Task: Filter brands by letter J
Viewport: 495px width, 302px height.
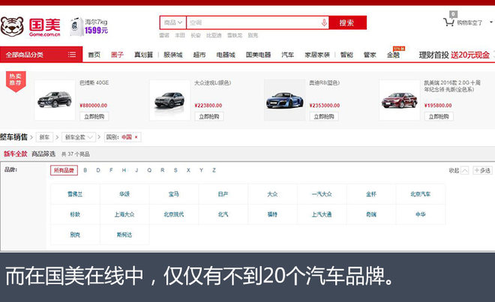Action: tap(136, 170)
